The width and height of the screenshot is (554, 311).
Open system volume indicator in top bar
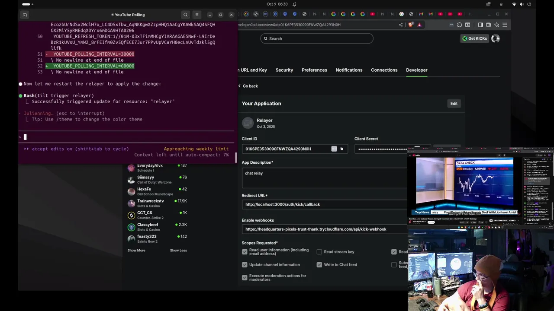point(521,4)
